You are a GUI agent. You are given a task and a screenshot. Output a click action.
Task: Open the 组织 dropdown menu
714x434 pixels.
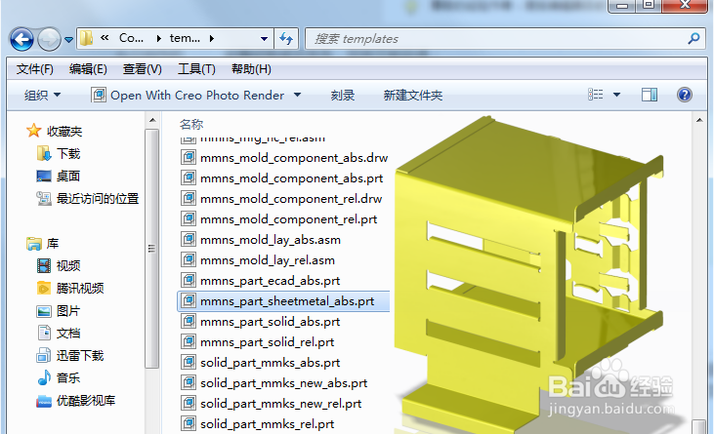click(x=42, y=95)
